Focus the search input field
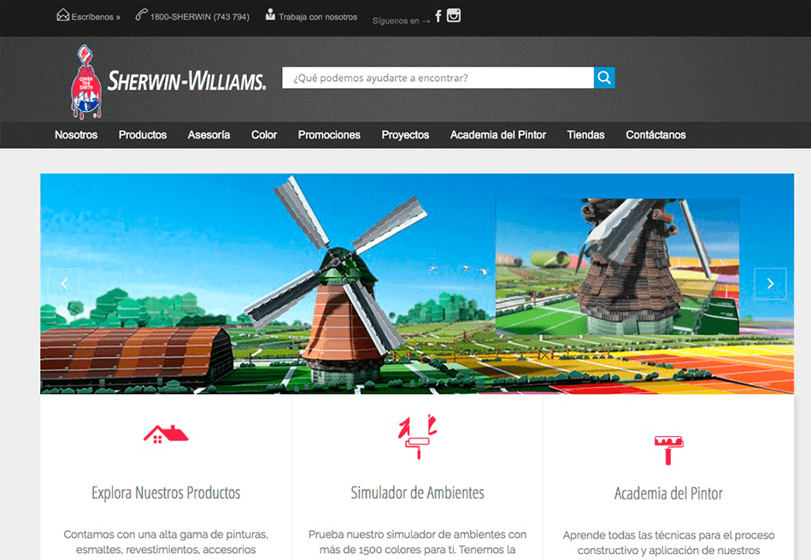This screenshot has width=811, height=560. tap(438, 78)
